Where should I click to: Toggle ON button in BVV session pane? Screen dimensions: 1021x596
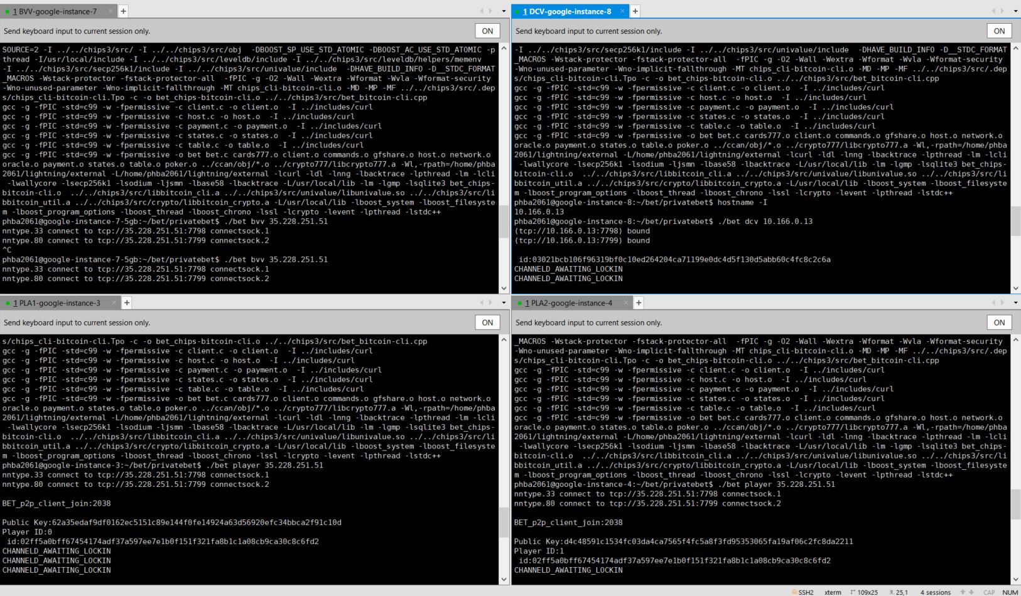tap(487, 31)
